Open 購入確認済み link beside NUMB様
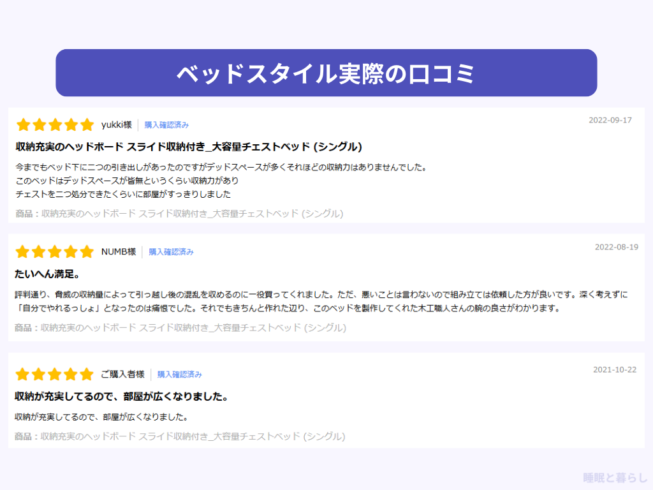 [x=171, y=251]
